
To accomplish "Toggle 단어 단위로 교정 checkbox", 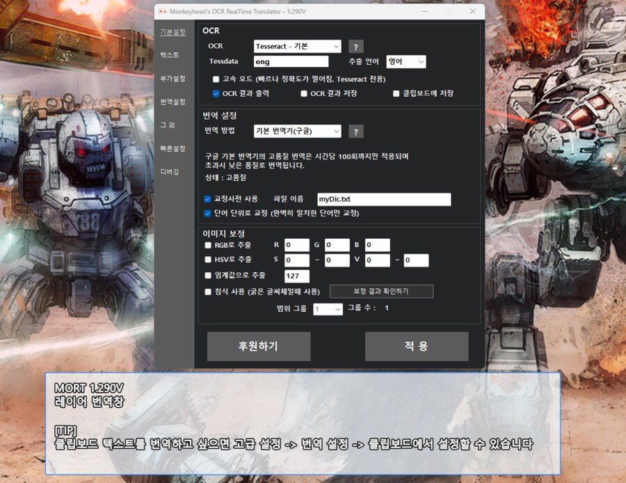I will (x=207, y=214).
